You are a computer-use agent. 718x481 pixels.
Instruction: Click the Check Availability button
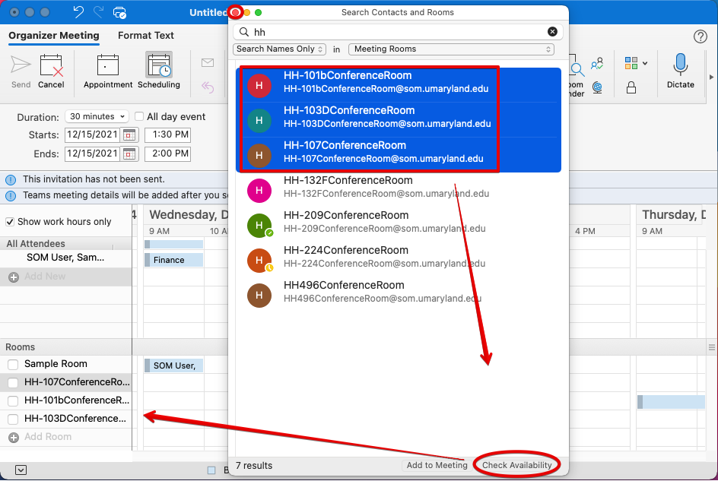pos(517,465)
